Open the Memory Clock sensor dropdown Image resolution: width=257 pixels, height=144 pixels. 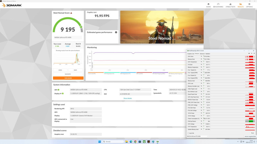201,59
